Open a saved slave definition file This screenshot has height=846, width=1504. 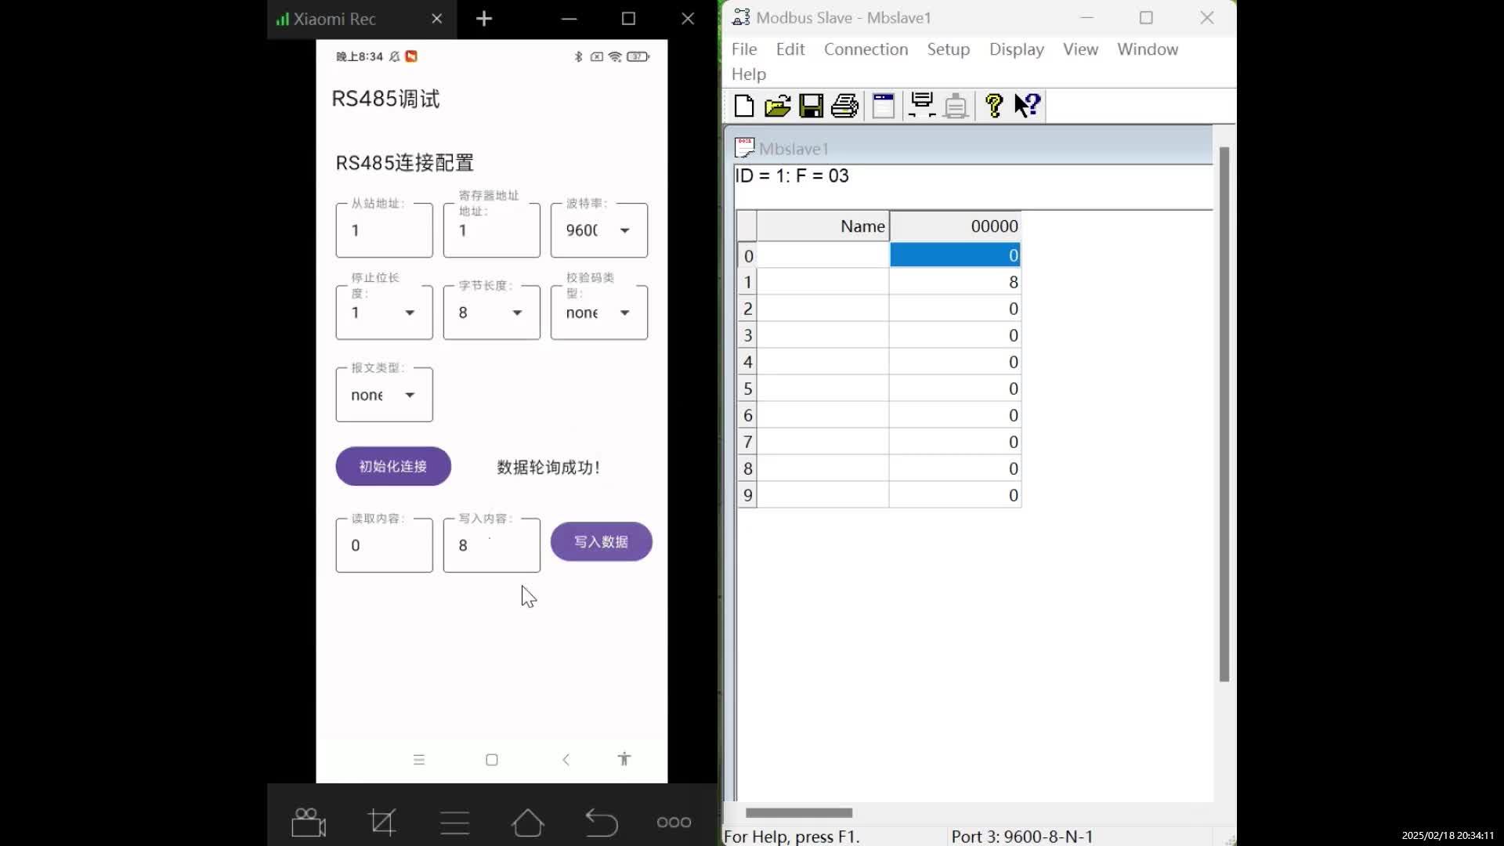tap(778, 105)
